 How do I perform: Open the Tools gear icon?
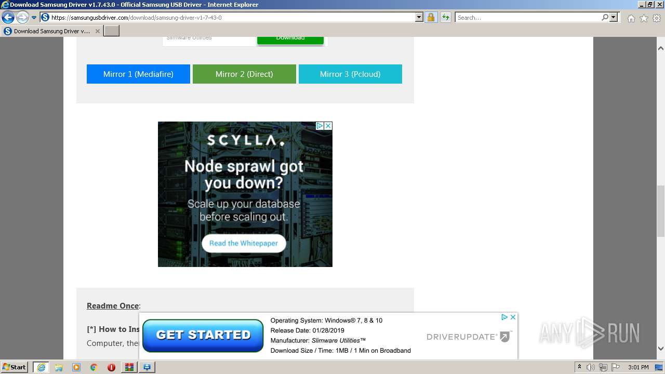tap(657, 18)
